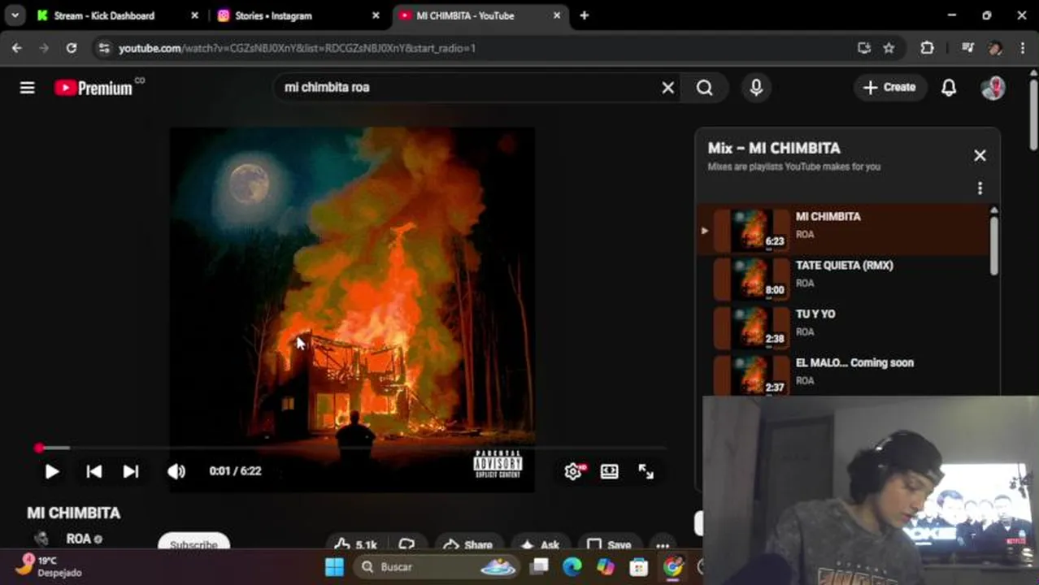The width and height of the screenshot is (1039, 585).
Task: Subscribe to the ROA channel
Action: click(x=193, y=545)
